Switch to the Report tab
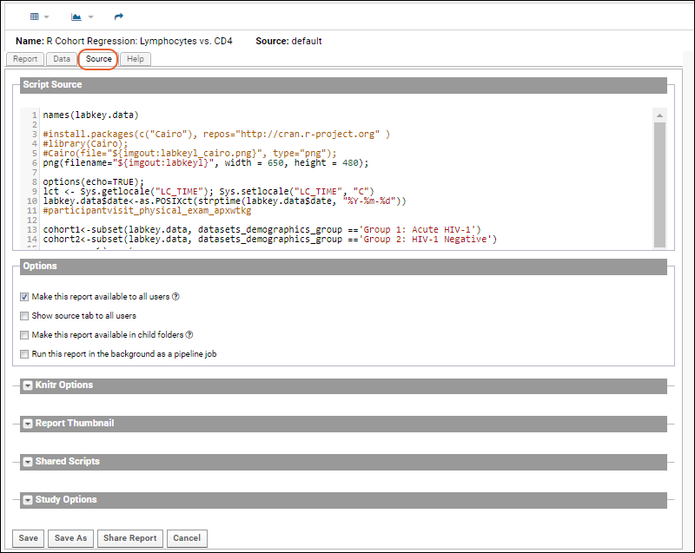 [x=25, y=59]
